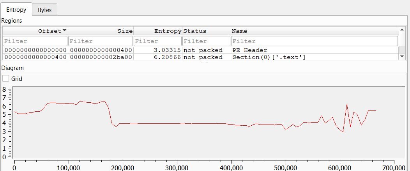Image resolution: width=410 pixels, height=171 pixels.
Task: Click the splitter handle above Diagram
Action: (x=205, y=62)
